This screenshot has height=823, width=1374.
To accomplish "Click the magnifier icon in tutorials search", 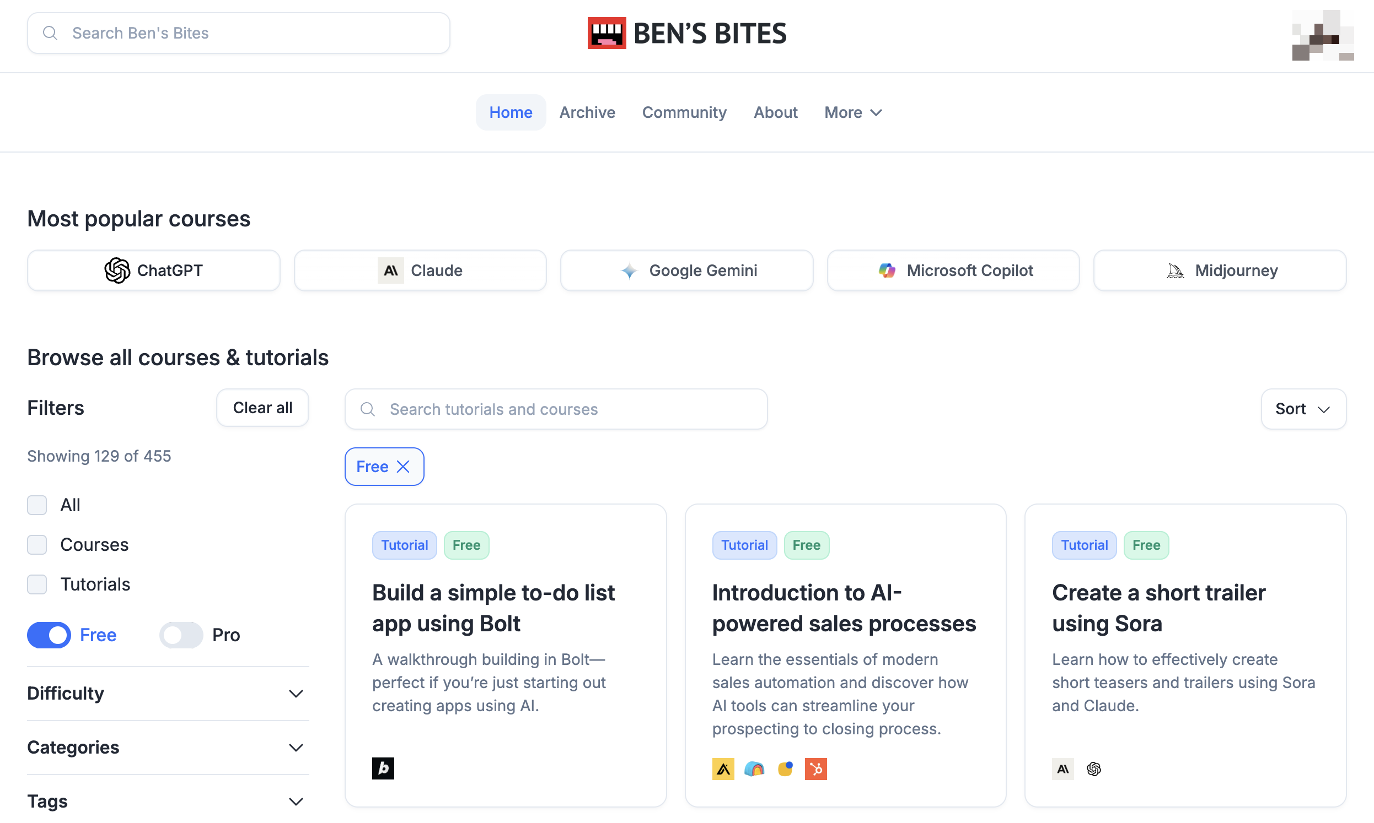I will 367,409.
